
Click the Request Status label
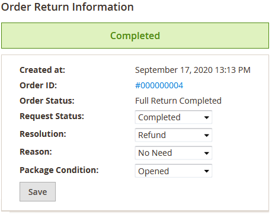52,116
